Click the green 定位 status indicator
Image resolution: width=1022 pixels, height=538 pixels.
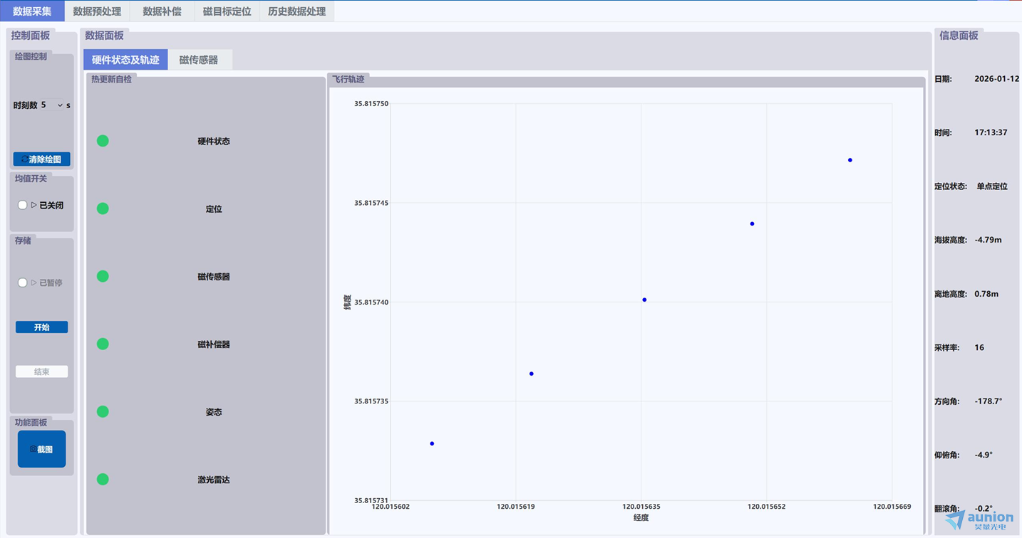pos(103,209)
